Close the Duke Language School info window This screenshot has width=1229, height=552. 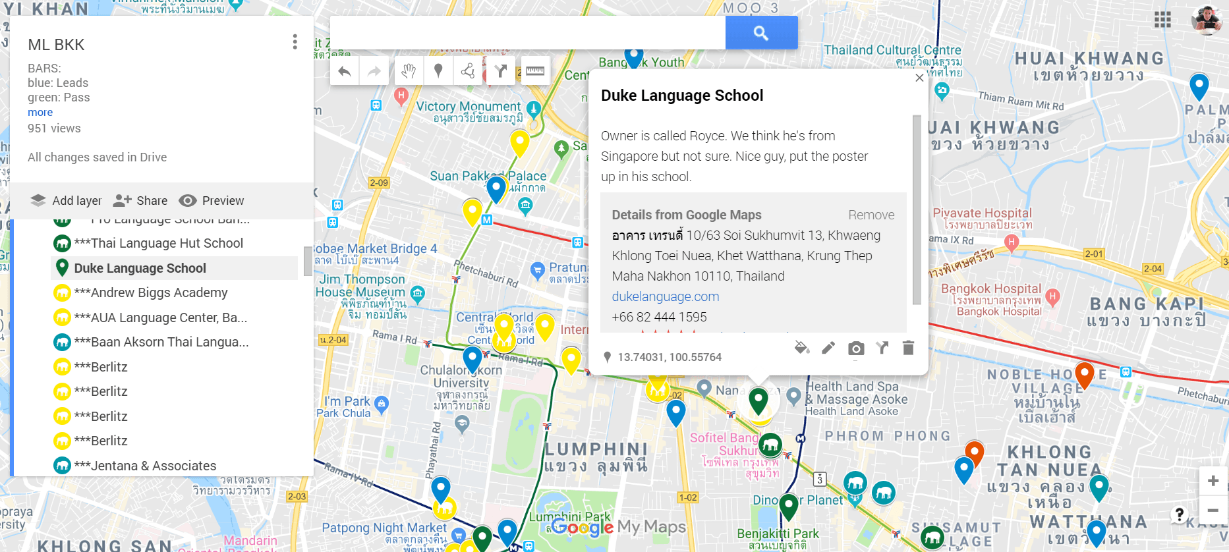click(919, 78)
